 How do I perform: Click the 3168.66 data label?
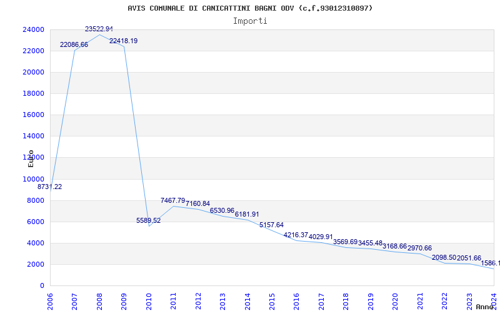[x=395, y=246]
